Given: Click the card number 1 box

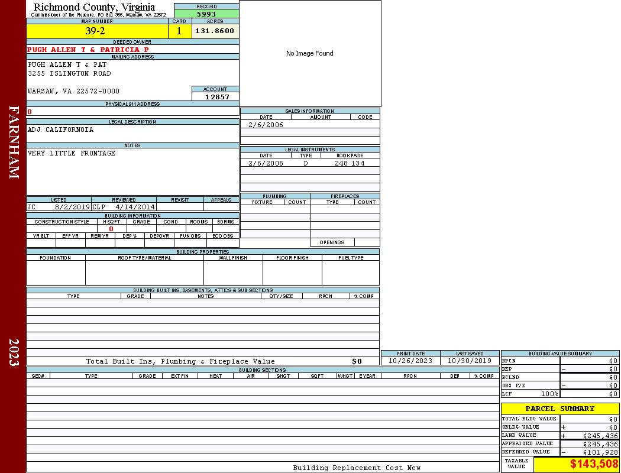Looking at the screenshot, I should [x=180, y=31].
